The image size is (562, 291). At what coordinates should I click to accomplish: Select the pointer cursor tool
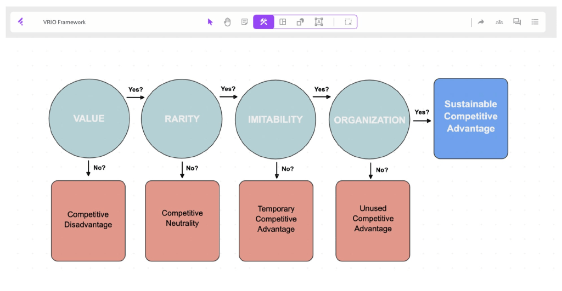[210, 22]
